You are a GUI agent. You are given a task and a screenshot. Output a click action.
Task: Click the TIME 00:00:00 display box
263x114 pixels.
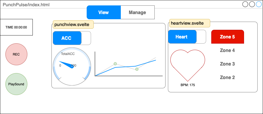(16, 27)
